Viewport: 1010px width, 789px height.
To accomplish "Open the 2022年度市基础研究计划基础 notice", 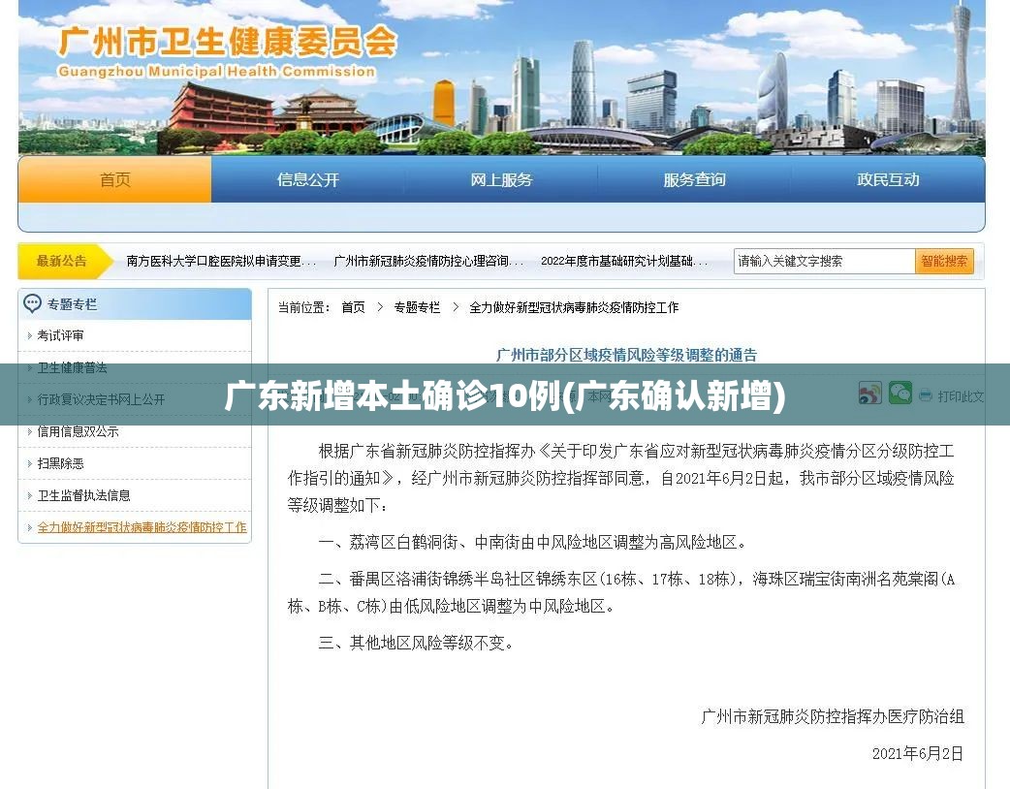I will (623, 261).
